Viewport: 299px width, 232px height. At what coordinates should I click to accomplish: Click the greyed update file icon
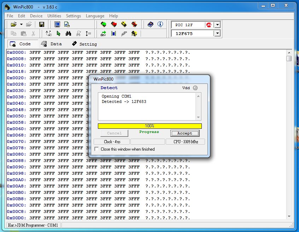(x=29, y=24)
